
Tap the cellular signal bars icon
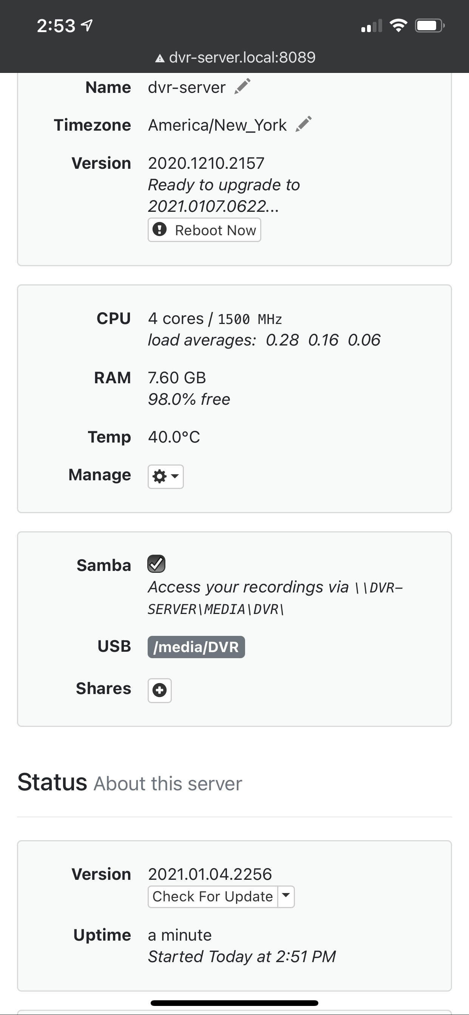[372, 26]
